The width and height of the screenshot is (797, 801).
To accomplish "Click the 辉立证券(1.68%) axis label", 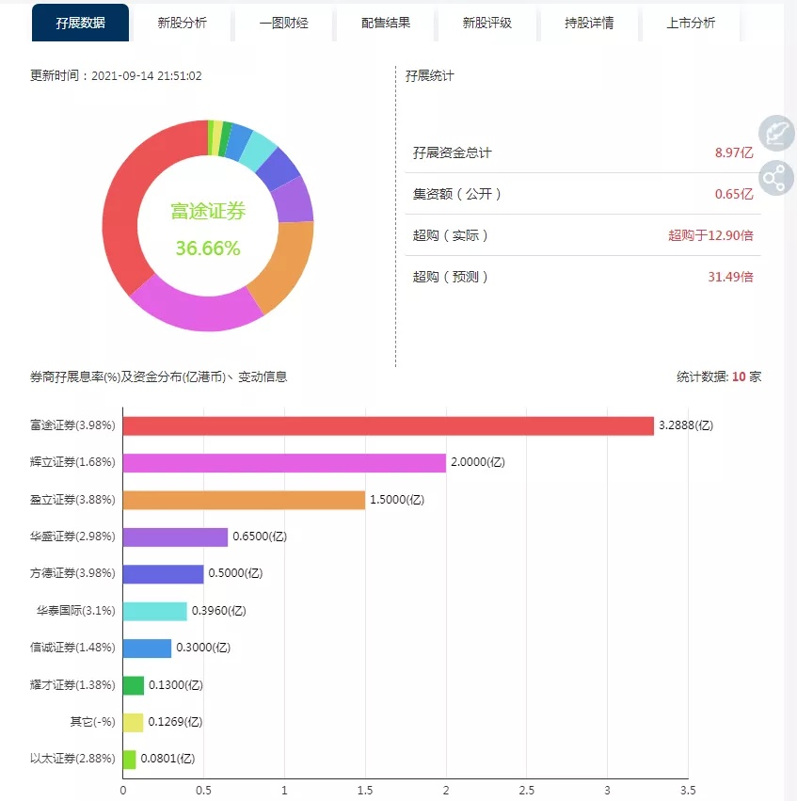I will tap(72, 462).
